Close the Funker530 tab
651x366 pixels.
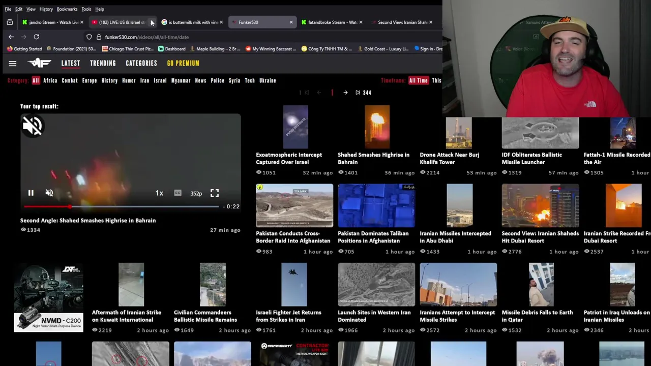291,22
